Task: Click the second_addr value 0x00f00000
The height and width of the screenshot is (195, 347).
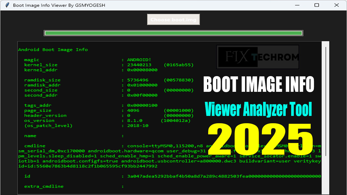Action: coord(142,95)
